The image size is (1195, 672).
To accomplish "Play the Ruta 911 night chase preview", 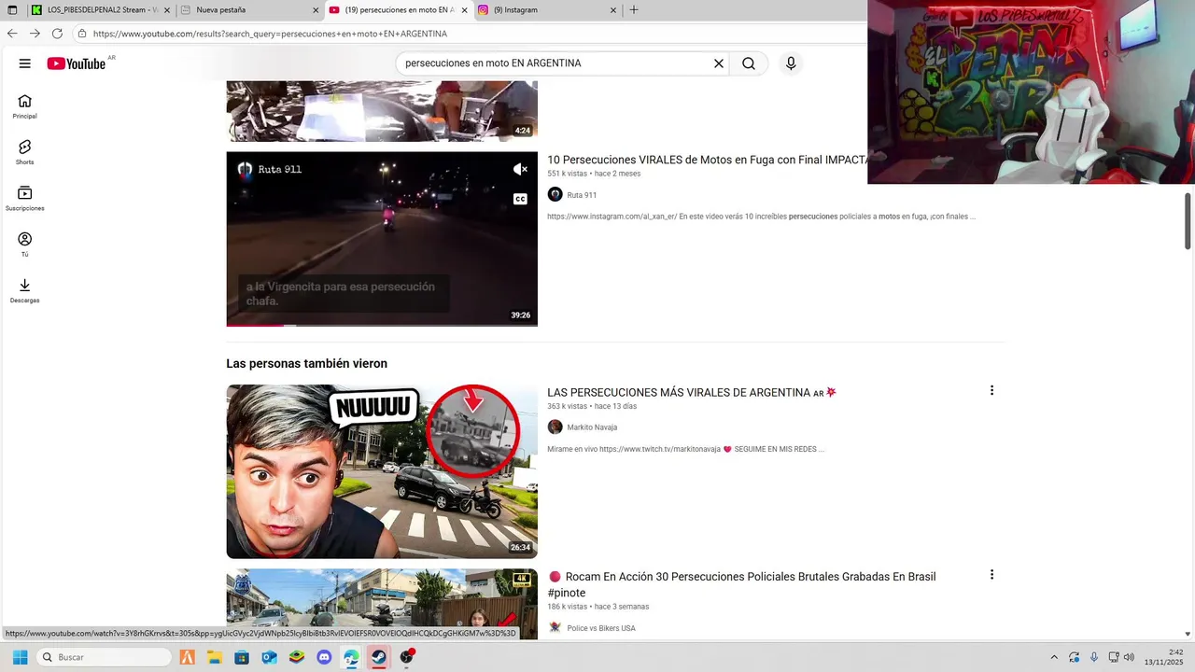I will click(382, 239).
